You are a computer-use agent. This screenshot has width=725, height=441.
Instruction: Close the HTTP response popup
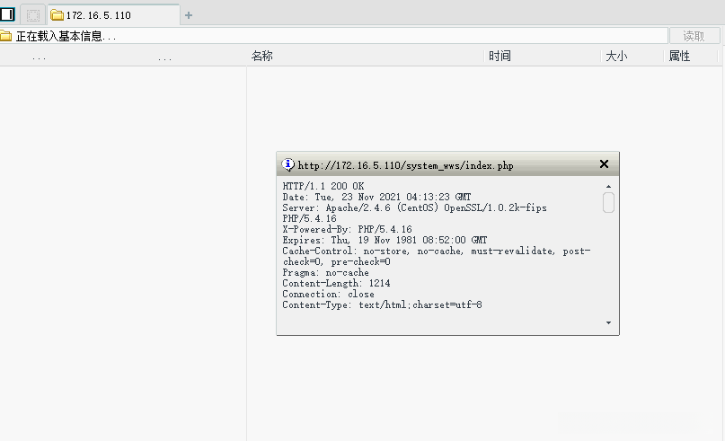coord(604,164)
